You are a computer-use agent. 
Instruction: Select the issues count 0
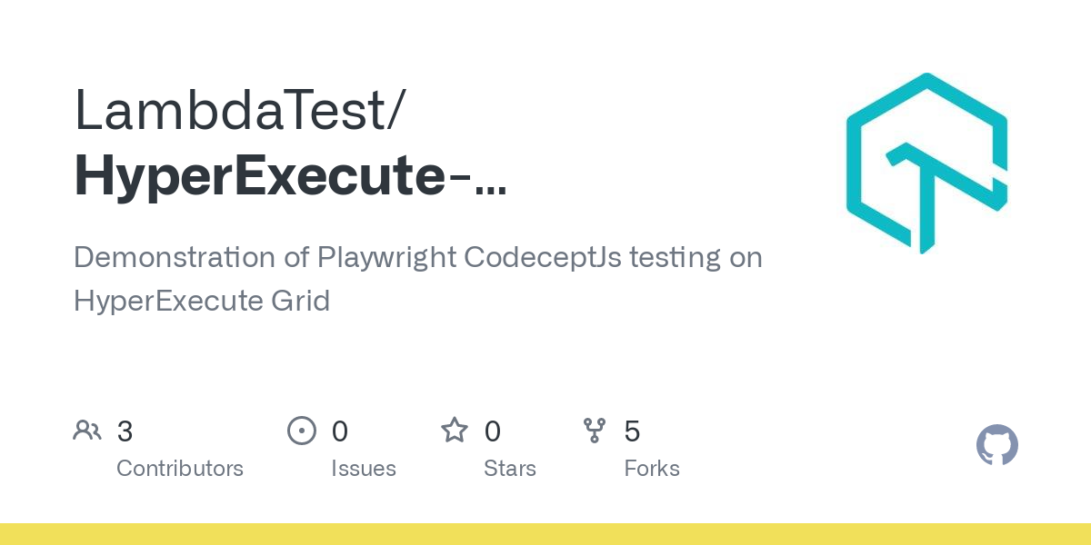point(340,431)
